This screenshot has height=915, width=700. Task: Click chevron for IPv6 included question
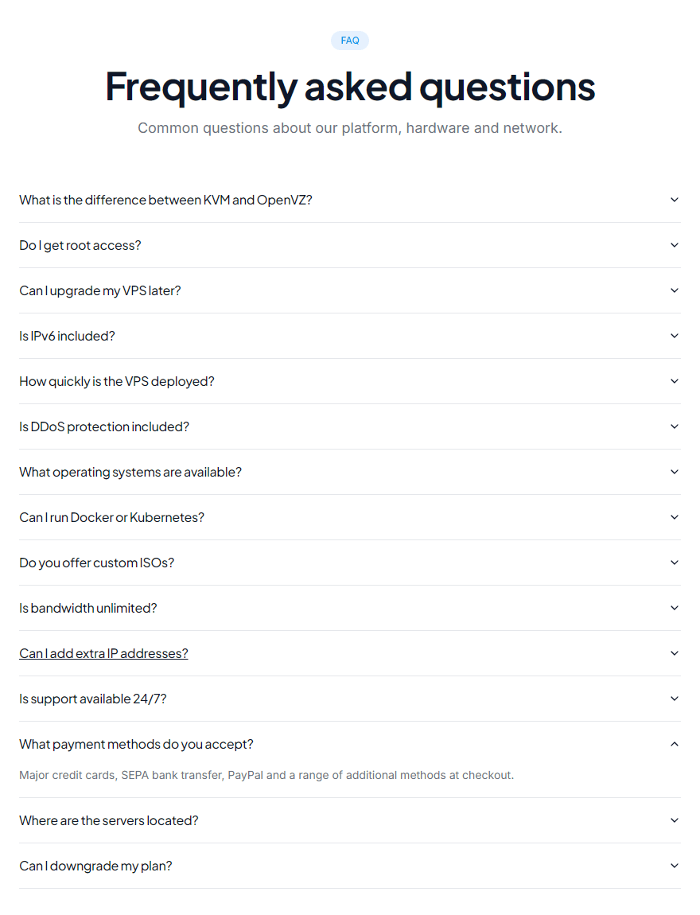[x=675, y=336]
